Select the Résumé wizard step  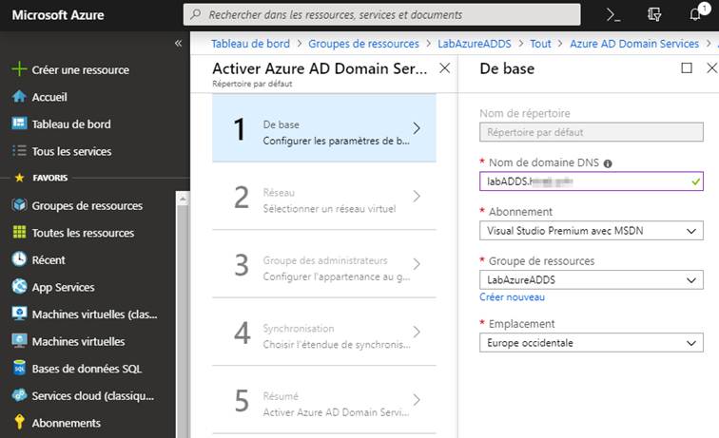324,399
